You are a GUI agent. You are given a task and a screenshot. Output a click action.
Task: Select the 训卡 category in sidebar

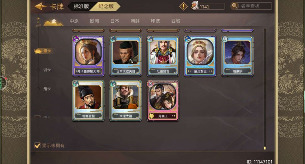47,70
